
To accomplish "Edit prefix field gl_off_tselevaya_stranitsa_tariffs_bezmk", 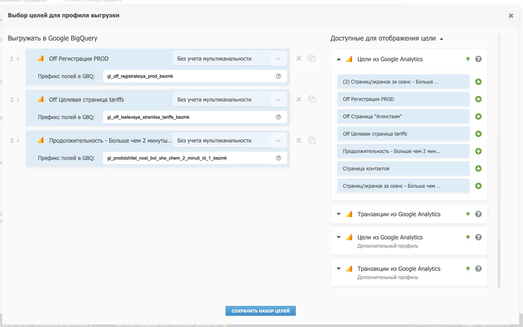I will pos(195,117).
